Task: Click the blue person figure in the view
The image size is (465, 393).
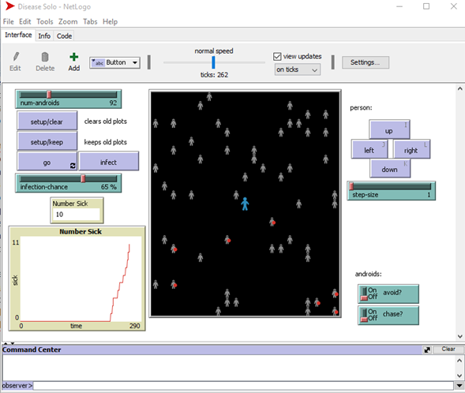Action: [245, 204]
